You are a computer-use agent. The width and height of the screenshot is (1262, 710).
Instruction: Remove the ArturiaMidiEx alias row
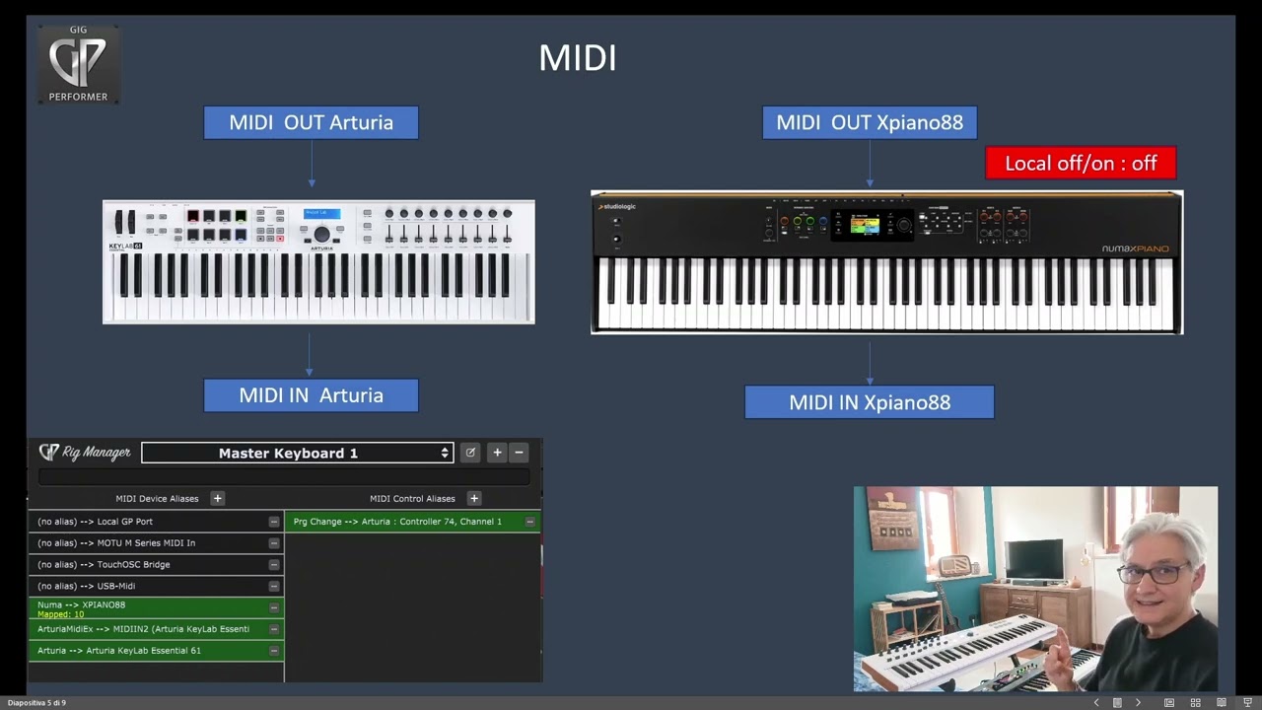[274, 629]
